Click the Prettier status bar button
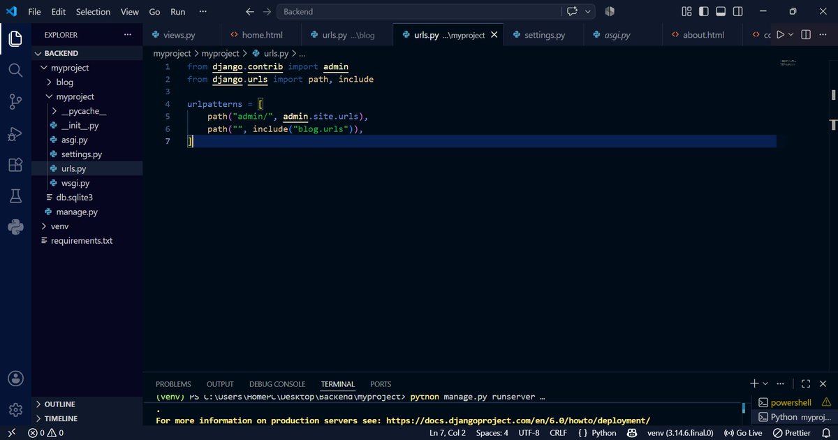 tap(793, 433)
